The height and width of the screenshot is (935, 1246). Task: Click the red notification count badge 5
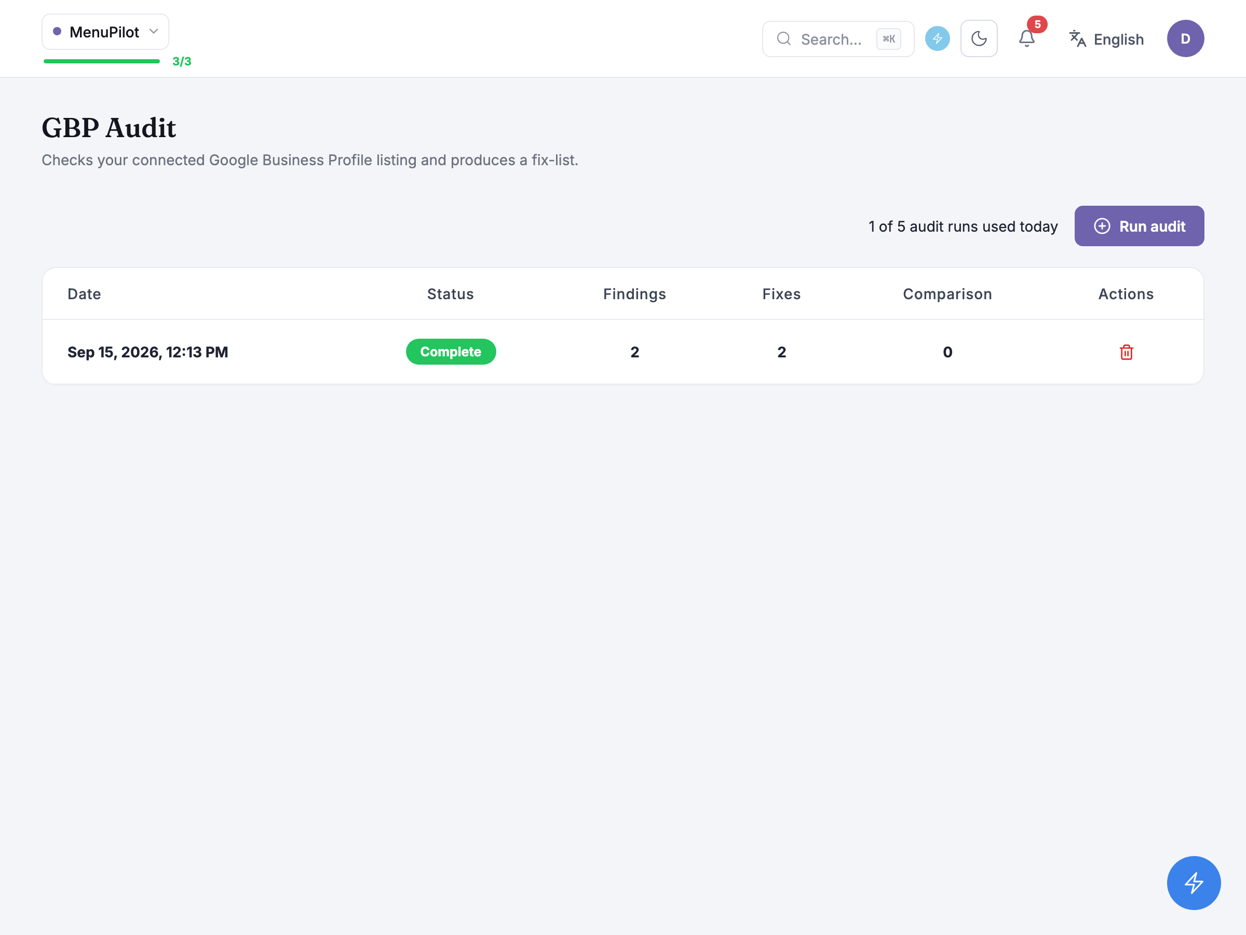pyautogui.click(x=1037, y=24)
